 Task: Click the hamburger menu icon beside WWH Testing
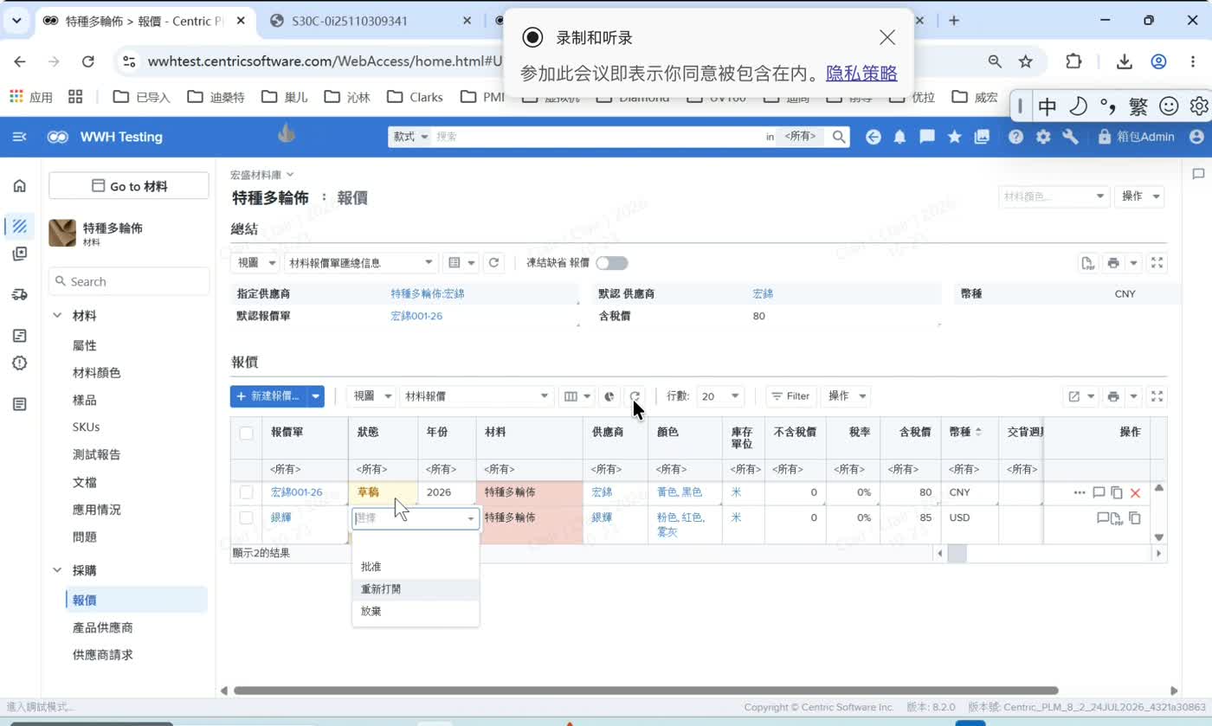pos(19,137)
